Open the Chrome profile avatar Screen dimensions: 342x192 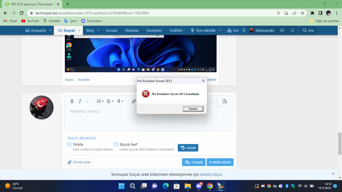pyautogui.click(x=328, y=13)
